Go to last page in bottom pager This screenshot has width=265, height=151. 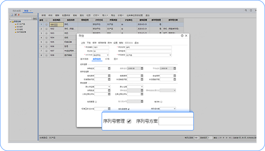[230, 138]
